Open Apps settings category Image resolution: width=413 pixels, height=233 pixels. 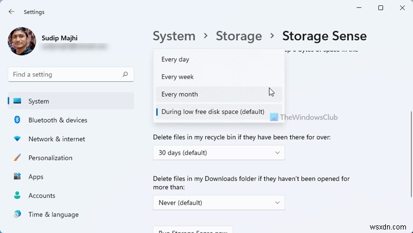[x=71, y=176]
